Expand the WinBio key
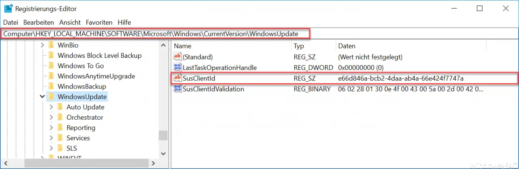This screenshot has height=169, width=519. (x=42, y=45)
